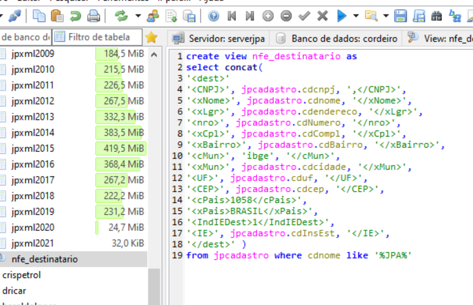Click the blue Save floppy disk icon
The height and width of the screenshot is (305, 473).
401,16
